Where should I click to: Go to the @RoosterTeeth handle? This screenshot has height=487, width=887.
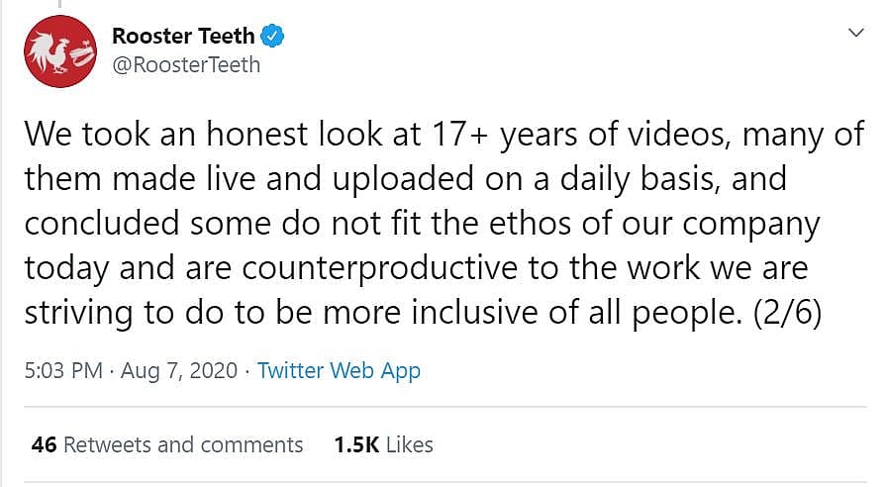[x=186, y=65]
